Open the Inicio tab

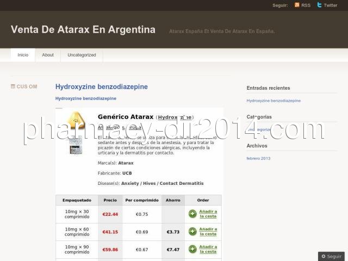click(x=23, y=55)
